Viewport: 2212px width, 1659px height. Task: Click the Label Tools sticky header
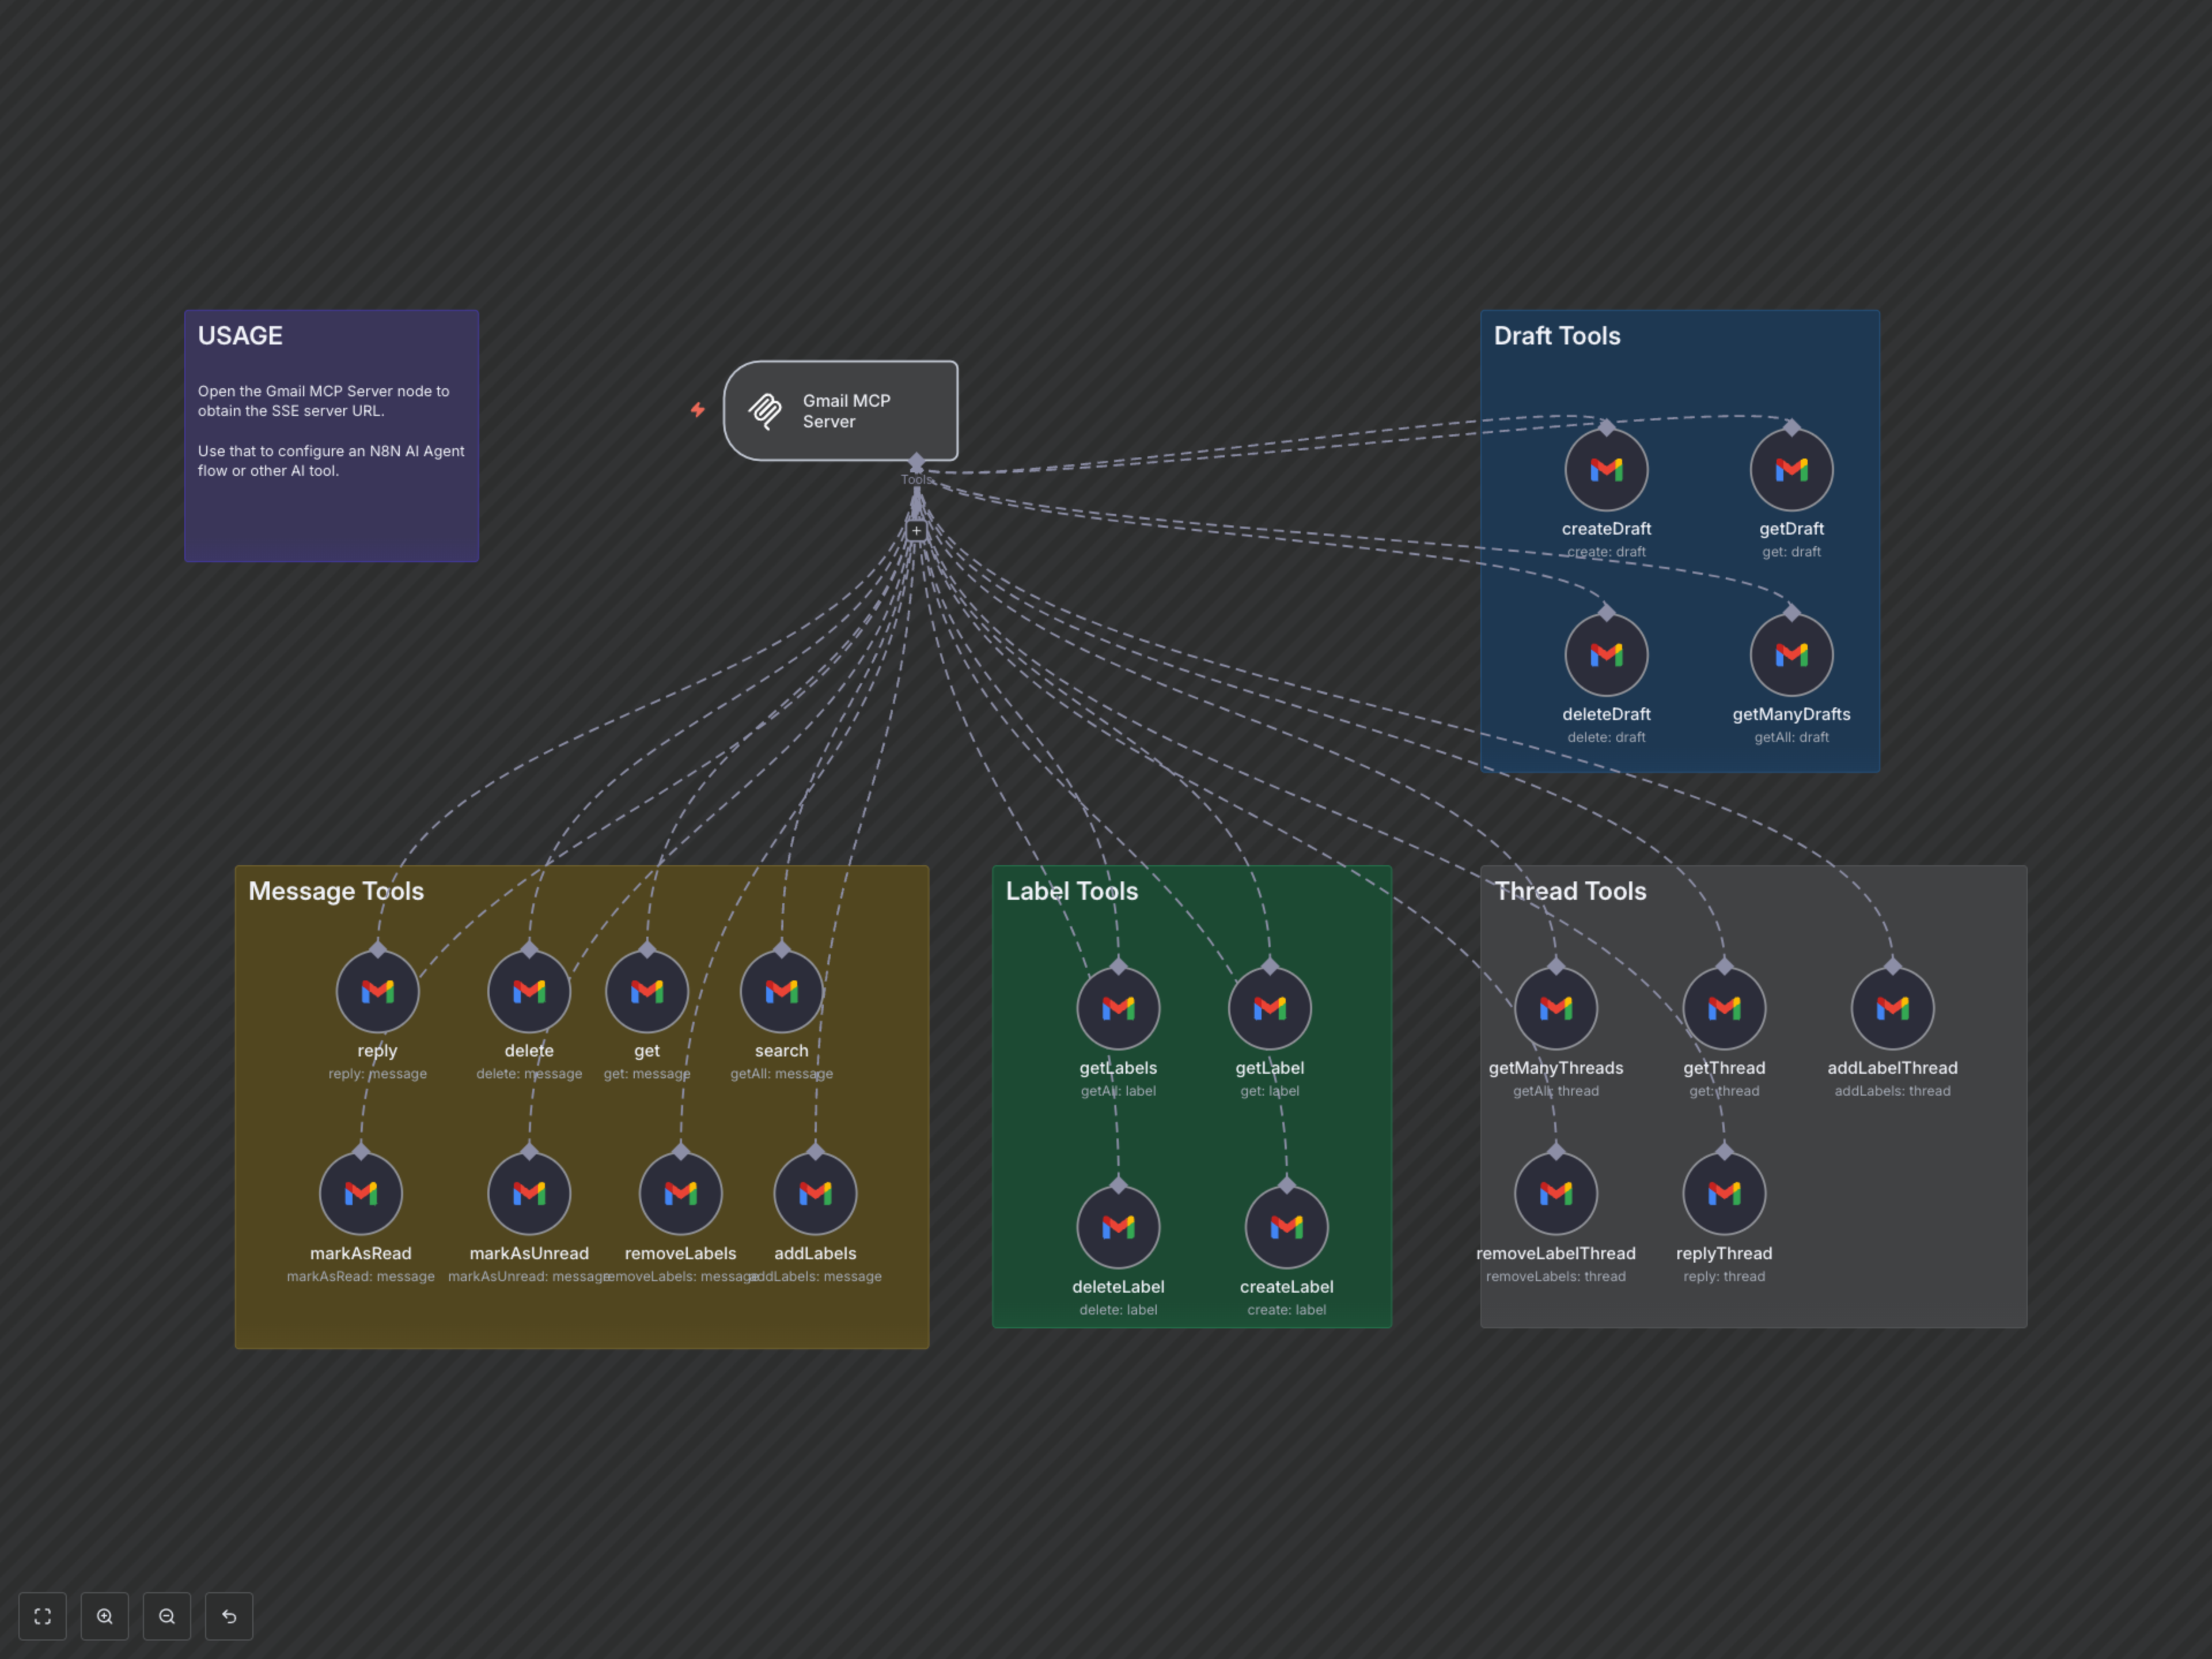point(1071,891)
